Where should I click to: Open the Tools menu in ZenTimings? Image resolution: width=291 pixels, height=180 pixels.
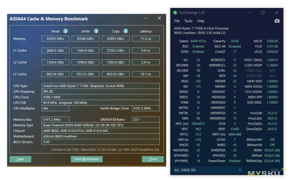[x=188, y=21]
